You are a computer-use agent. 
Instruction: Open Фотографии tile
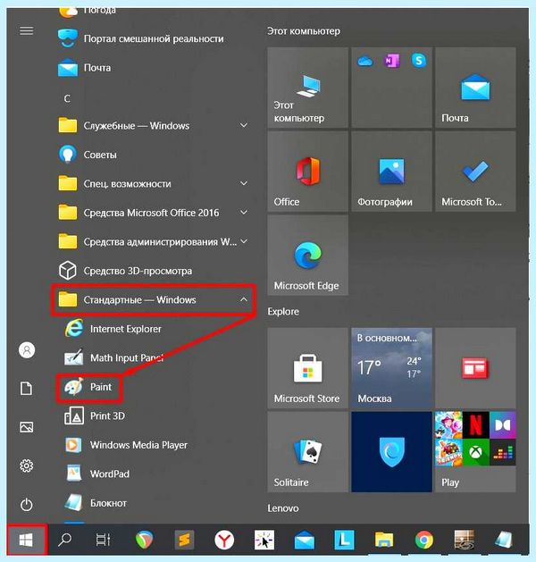pos(391,172)
